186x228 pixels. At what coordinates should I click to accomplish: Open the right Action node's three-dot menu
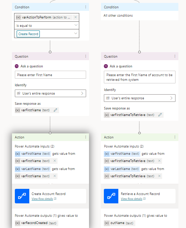175,137
